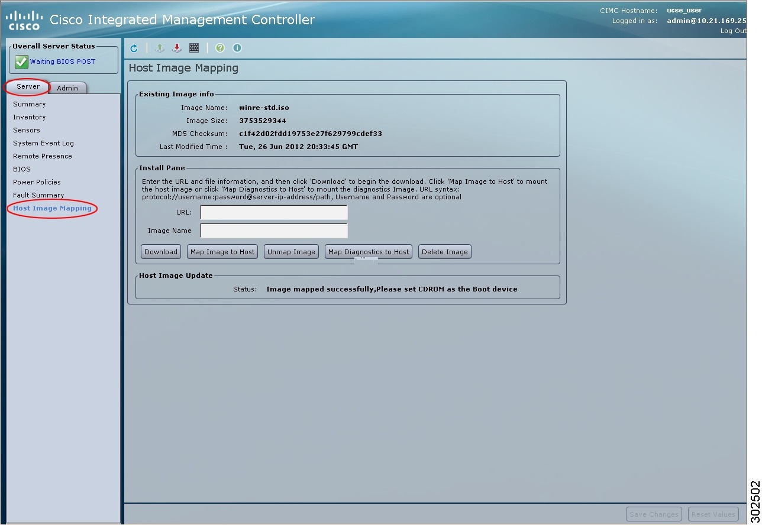Open System Event Log
This screenshot has width=762, height=525.
pos(44,143)
